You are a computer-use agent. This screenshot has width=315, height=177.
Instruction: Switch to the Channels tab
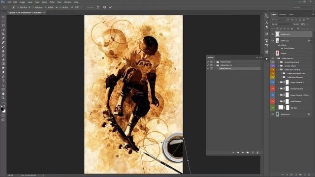282,14
